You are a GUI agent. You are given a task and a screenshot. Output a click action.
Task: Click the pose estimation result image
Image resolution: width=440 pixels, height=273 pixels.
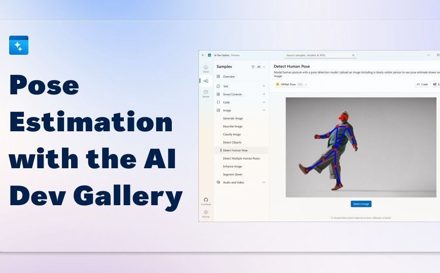click(361, 147)
